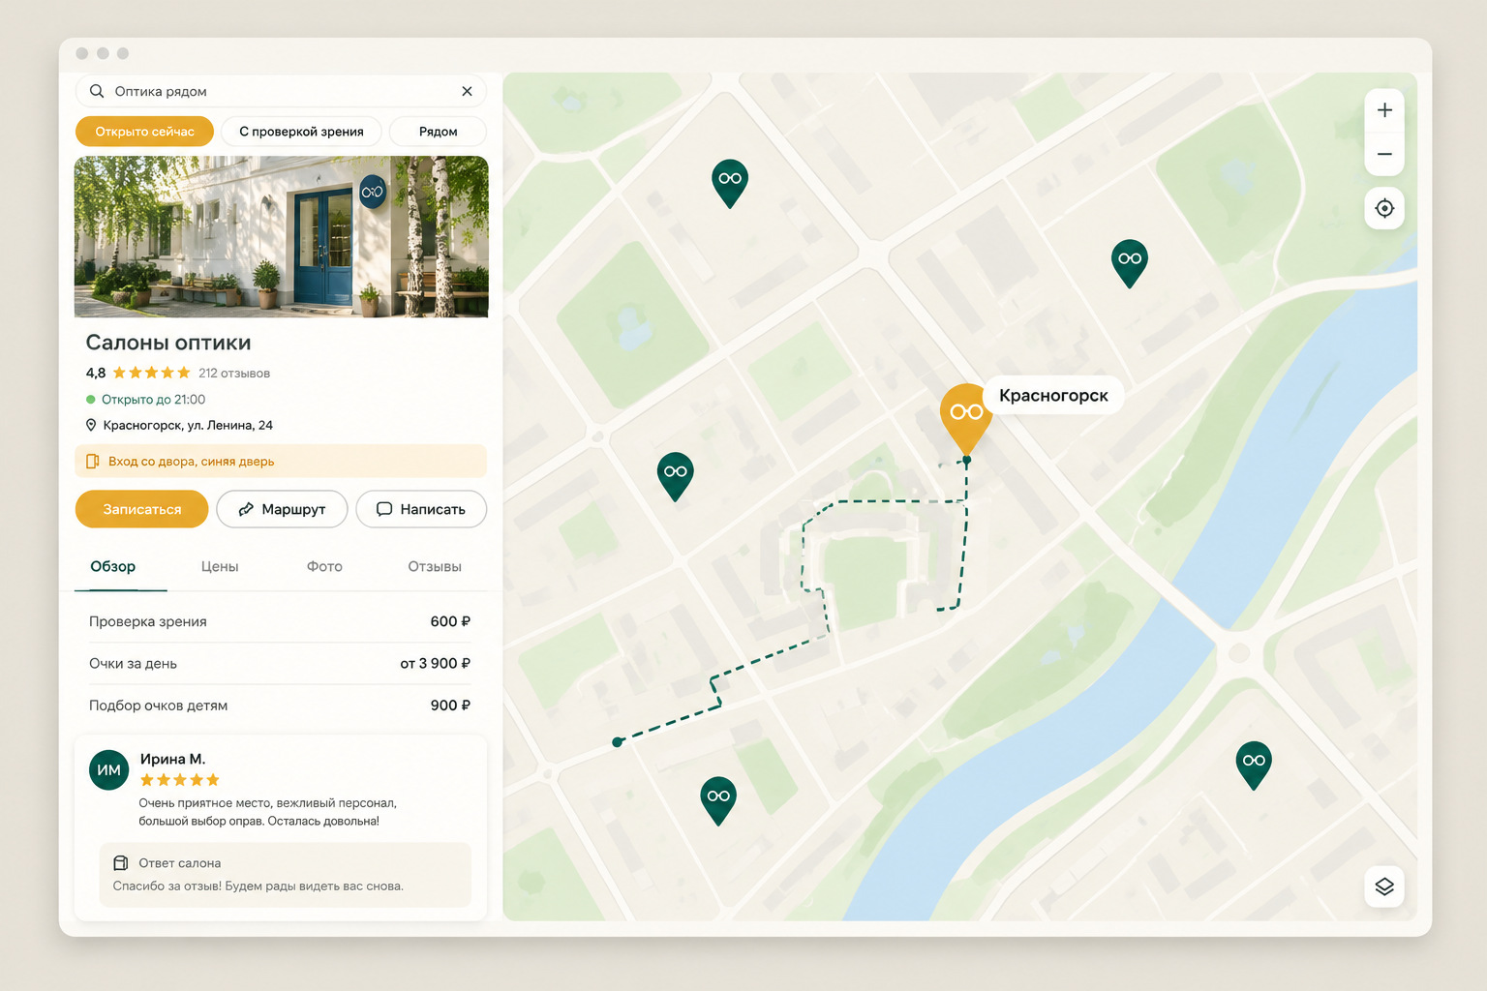Open the Отзывы tab
Image resolution: width=1487 pixels, height=991 pixels.
pos(435,567)
